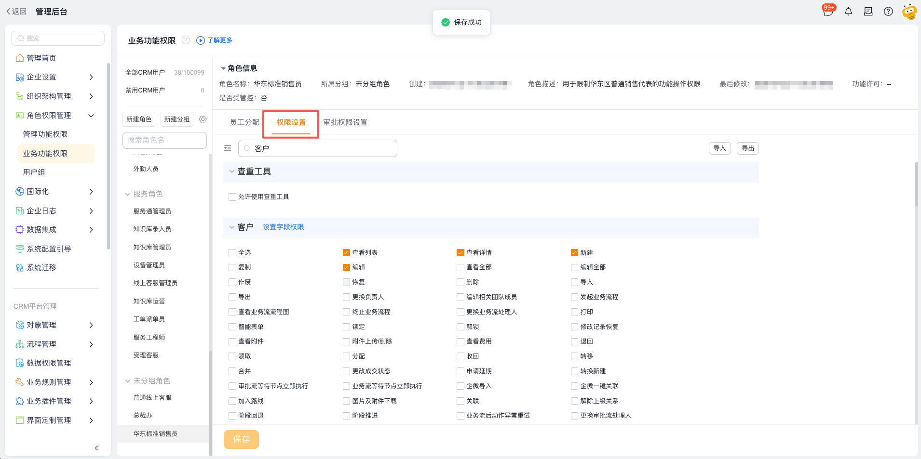Click the 数据集成 icon in sidebar
This screenshot has width=921, height=459.
20,230
